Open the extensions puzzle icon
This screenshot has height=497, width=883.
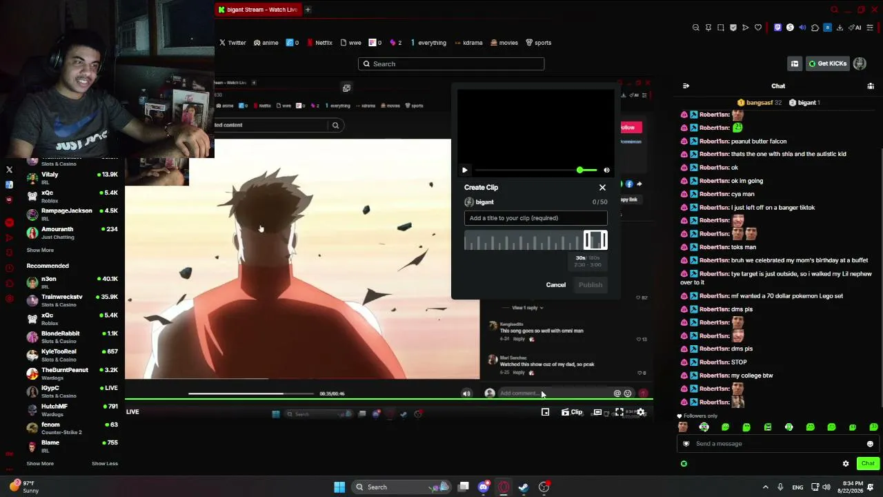point(815,28)
